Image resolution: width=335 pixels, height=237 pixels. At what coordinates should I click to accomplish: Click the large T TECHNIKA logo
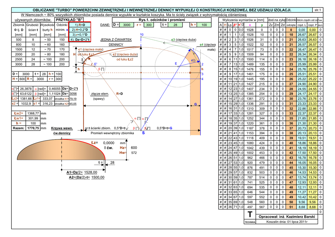(x=250, y=215)
